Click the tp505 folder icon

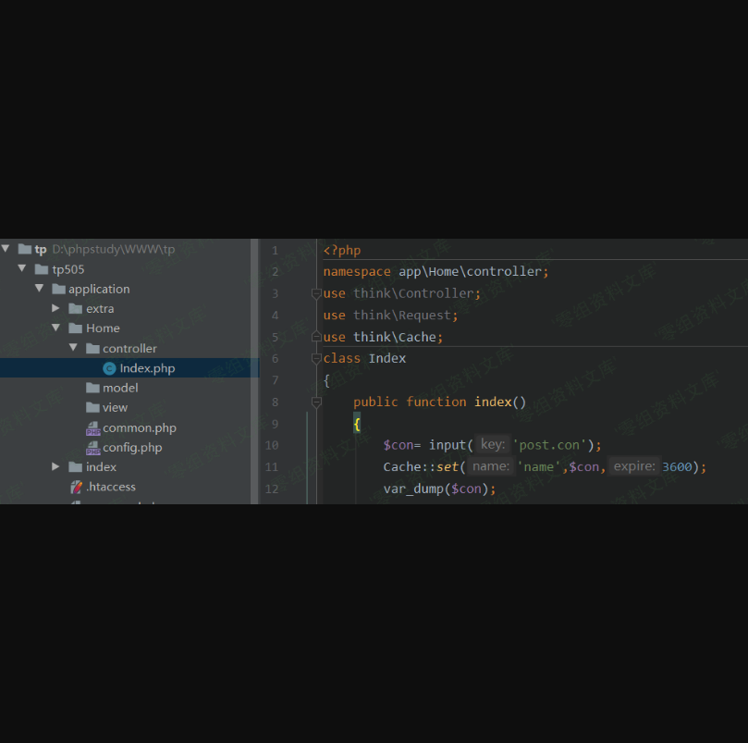pyautogui.click(x=42, y=269)
